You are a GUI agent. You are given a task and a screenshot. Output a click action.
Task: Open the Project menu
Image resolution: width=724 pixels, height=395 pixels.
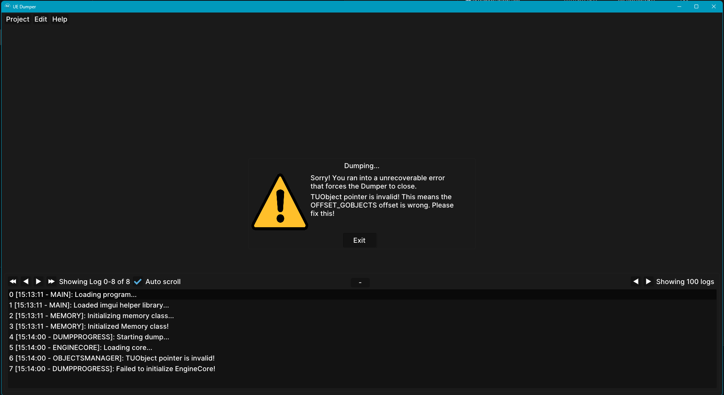[17, 19]
